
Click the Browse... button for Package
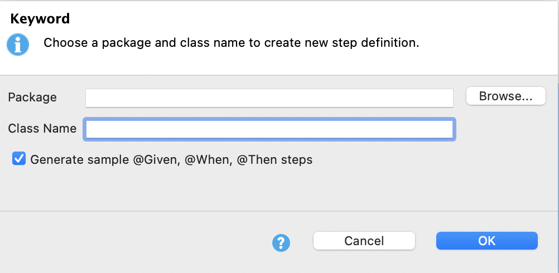coord(506,96)
